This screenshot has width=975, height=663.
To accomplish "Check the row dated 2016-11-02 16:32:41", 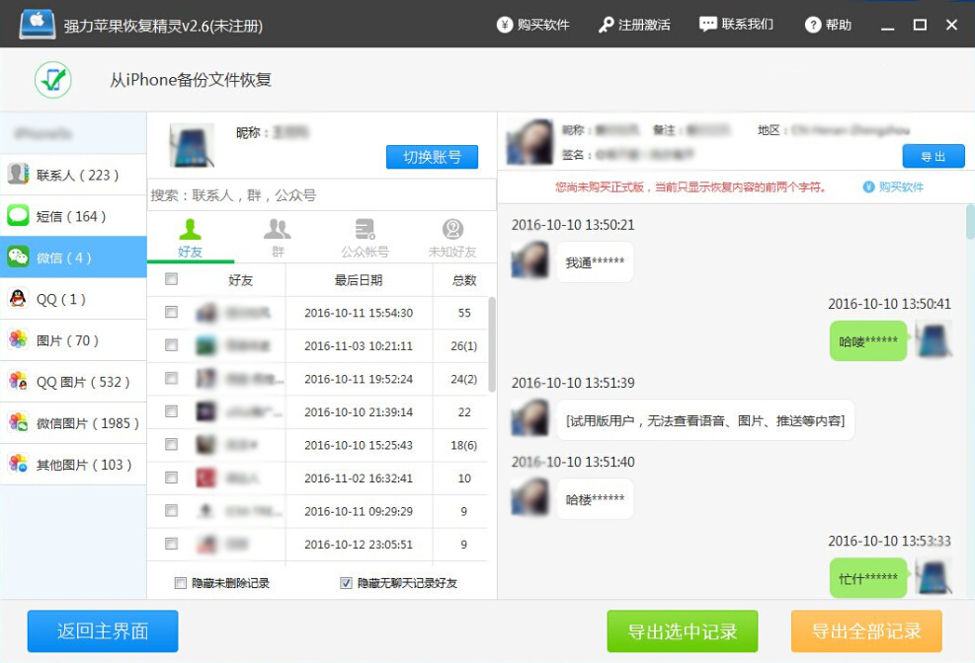I will coord(171,478).
